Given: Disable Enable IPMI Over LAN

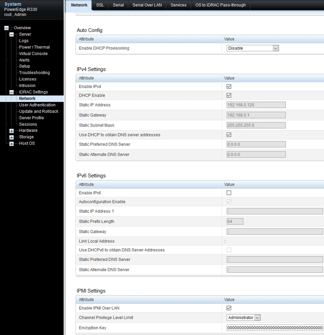Looking at the screenshot, I should (x=229, y=308).
